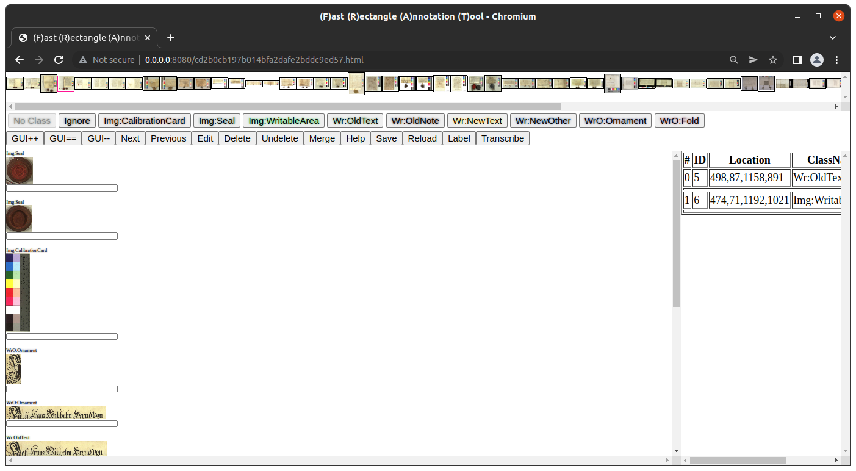Click the ID cell showing 6
The image size is (856, 471).
[x=700, y=200]
